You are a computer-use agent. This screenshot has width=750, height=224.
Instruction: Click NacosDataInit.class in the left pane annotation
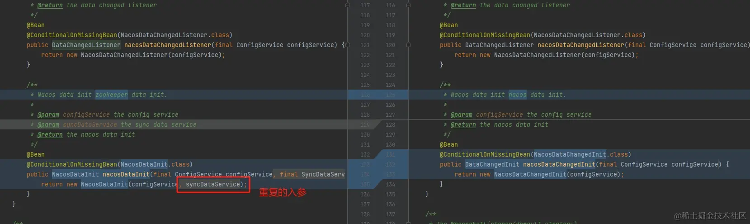tap(155, 164)
